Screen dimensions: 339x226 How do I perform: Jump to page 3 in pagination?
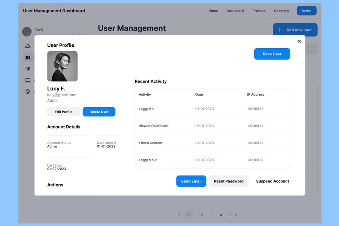click(x=211, y=215)
